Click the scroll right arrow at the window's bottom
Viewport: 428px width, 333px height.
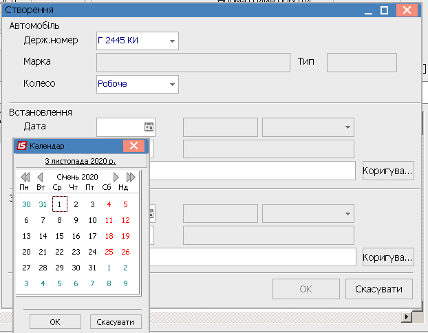(407, 317)
